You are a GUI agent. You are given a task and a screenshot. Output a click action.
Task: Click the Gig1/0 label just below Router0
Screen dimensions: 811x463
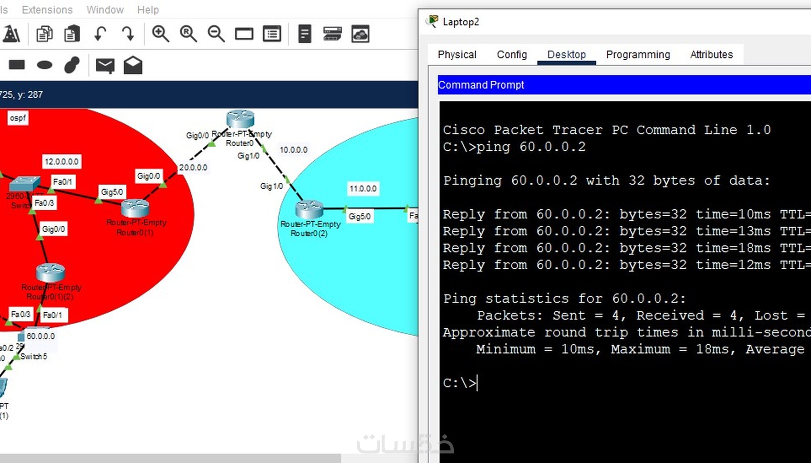[x=249, y=156]
